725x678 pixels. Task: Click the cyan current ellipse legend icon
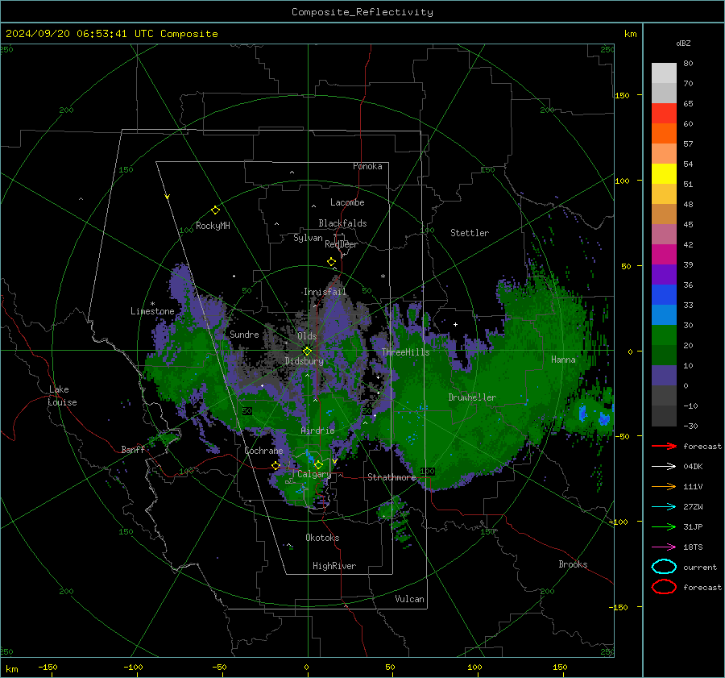(x=664, y=567)
